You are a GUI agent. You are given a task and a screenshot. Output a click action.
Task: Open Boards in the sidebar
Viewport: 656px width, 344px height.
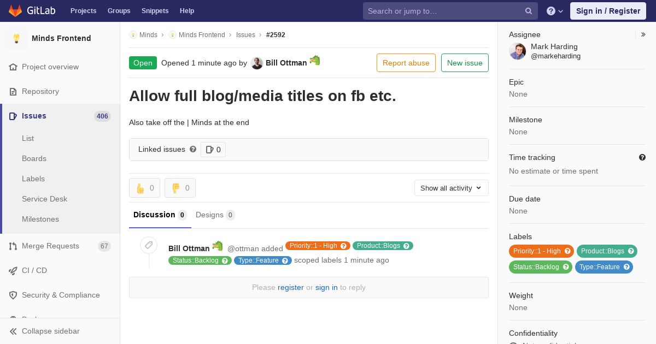[34, 158]
